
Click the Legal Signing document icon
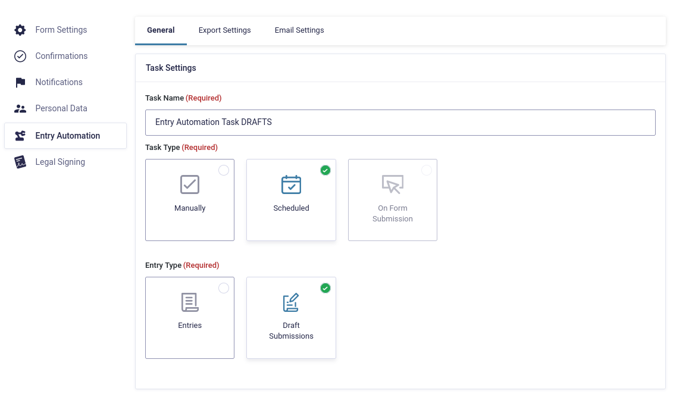coord(20,162)
